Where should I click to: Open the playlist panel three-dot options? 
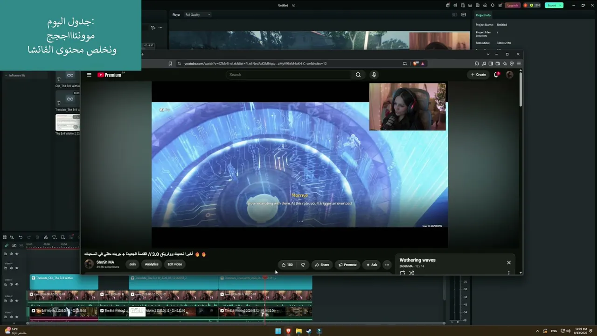[x=509, y=273]
